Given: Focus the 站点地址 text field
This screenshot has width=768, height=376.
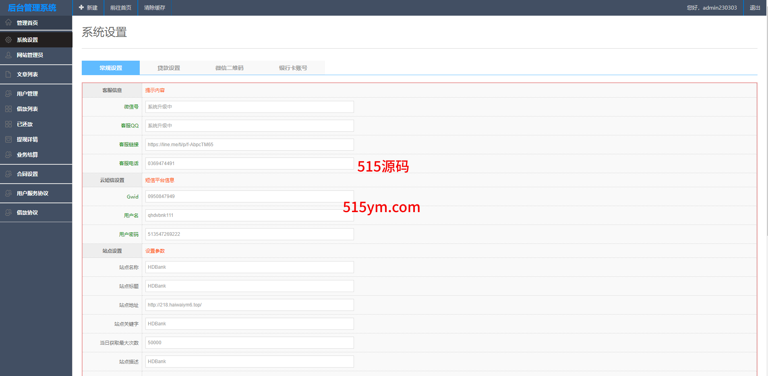Looking at the screenshot, I should pos(249,305).
